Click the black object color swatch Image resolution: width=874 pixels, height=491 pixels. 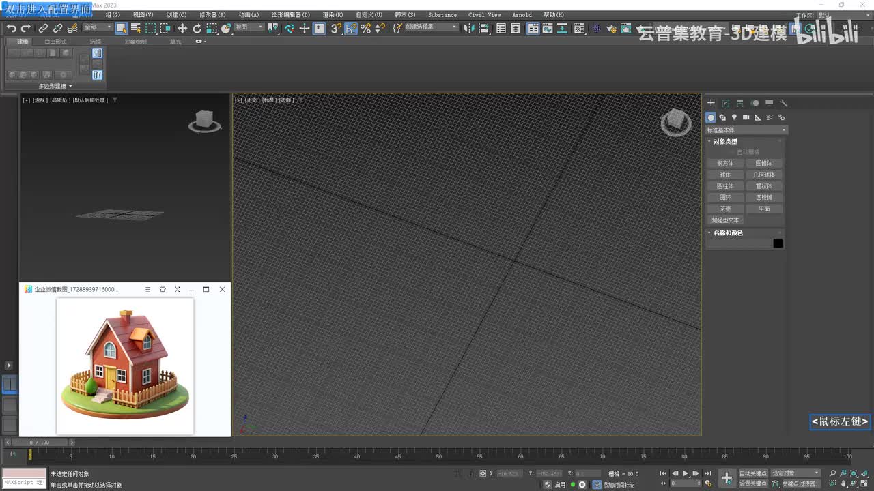(778, 243)
